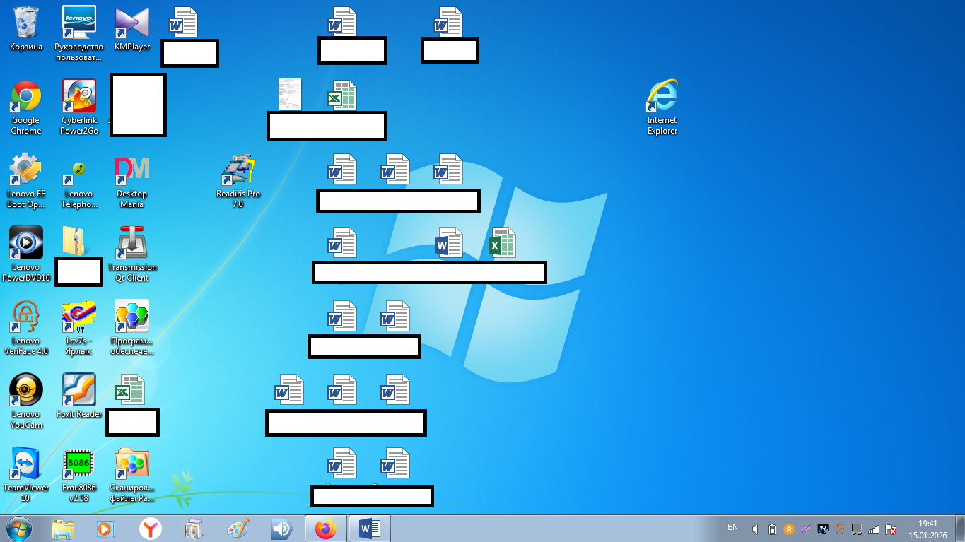Select the Google Chrome desktop shortcut

pyautogui.click(x=26, y=107)
